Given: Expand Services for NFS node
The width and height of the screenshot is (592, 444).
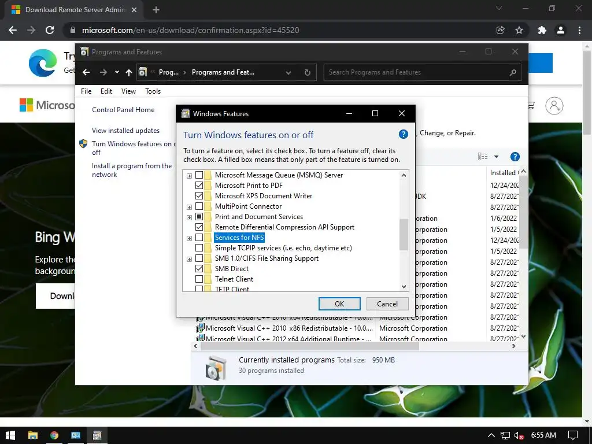Looking at the screenshot, I should tap(189, 238).
